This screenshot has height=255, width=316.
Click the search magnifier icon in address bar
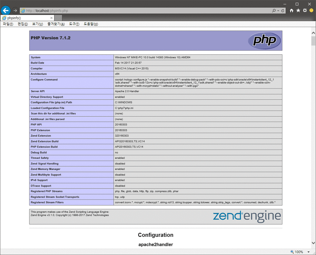pos(274,11)
